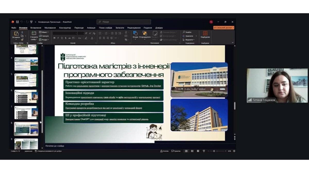Toggle text shadow S formatting
Screen dimensions: 309x173
[x=66, y=38]
